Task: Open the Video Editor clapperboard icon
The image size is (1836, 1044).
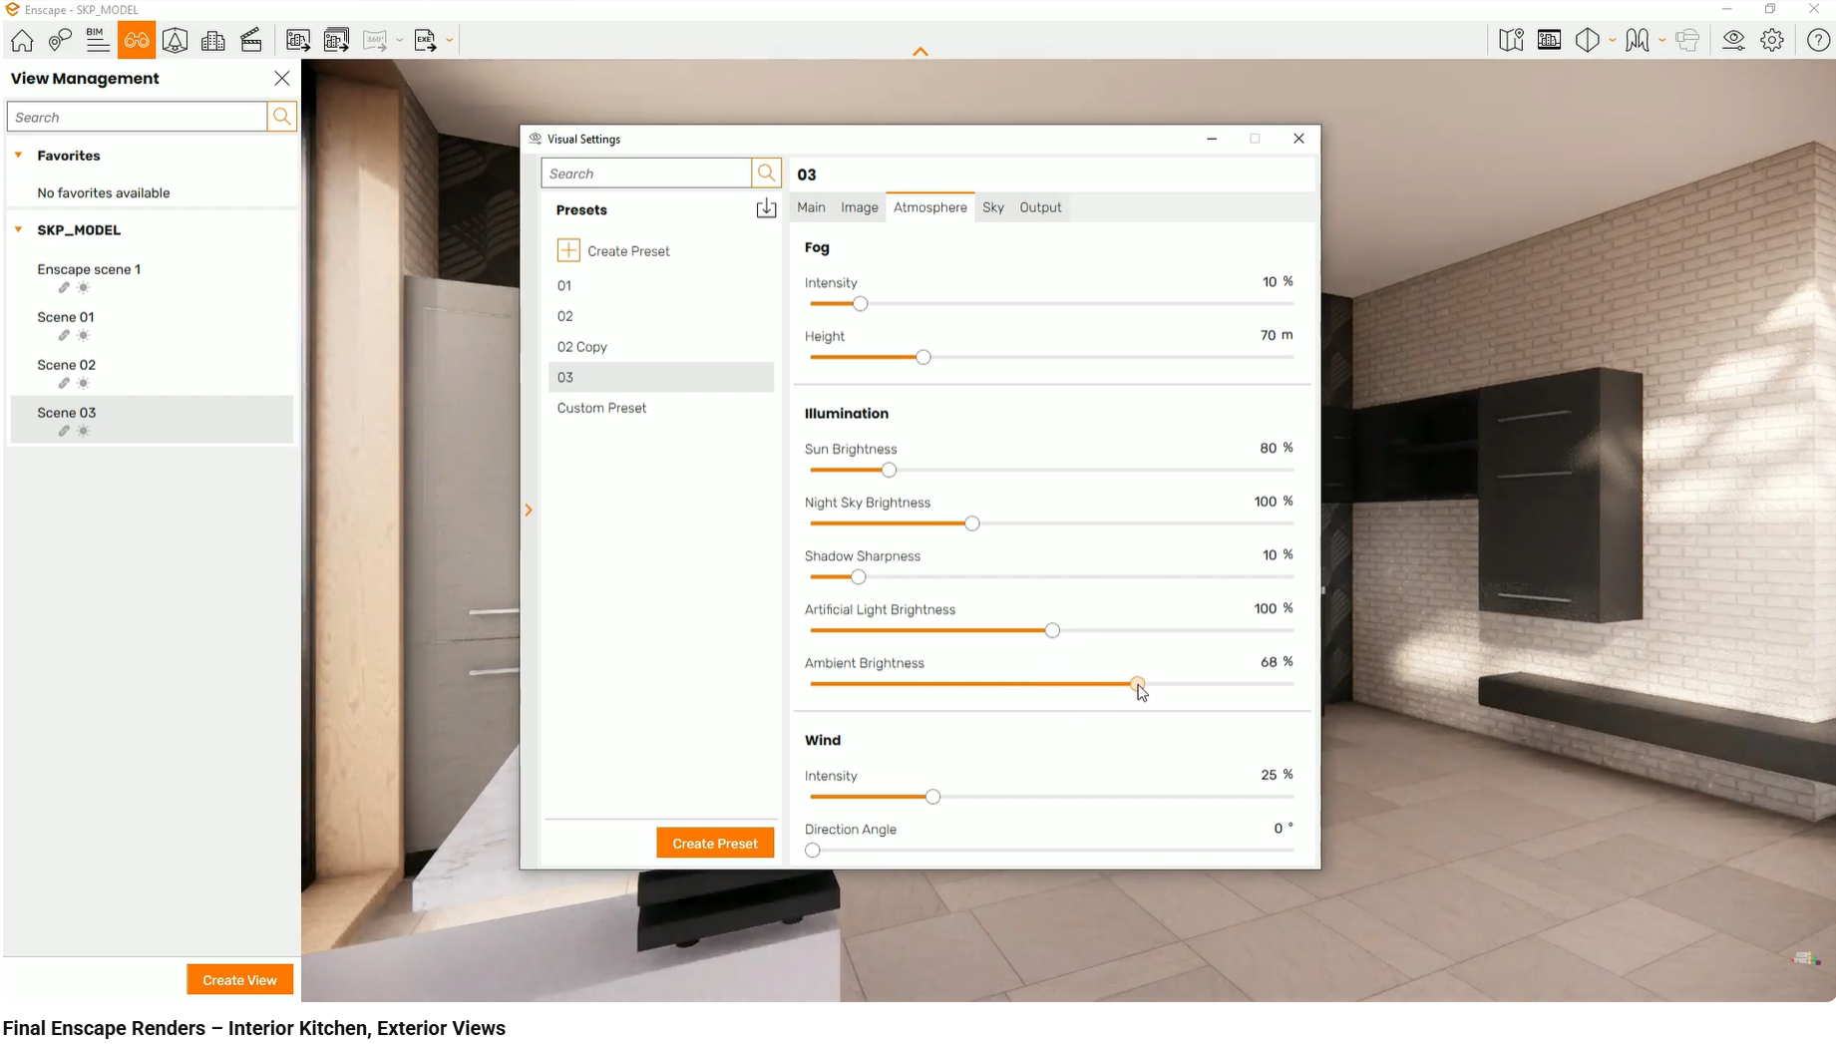Action: click(251, 41)
